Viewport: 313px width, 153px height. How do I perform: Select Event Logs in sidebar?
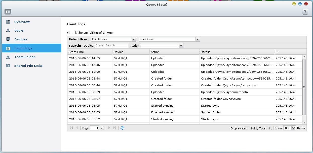click(31, 48)
